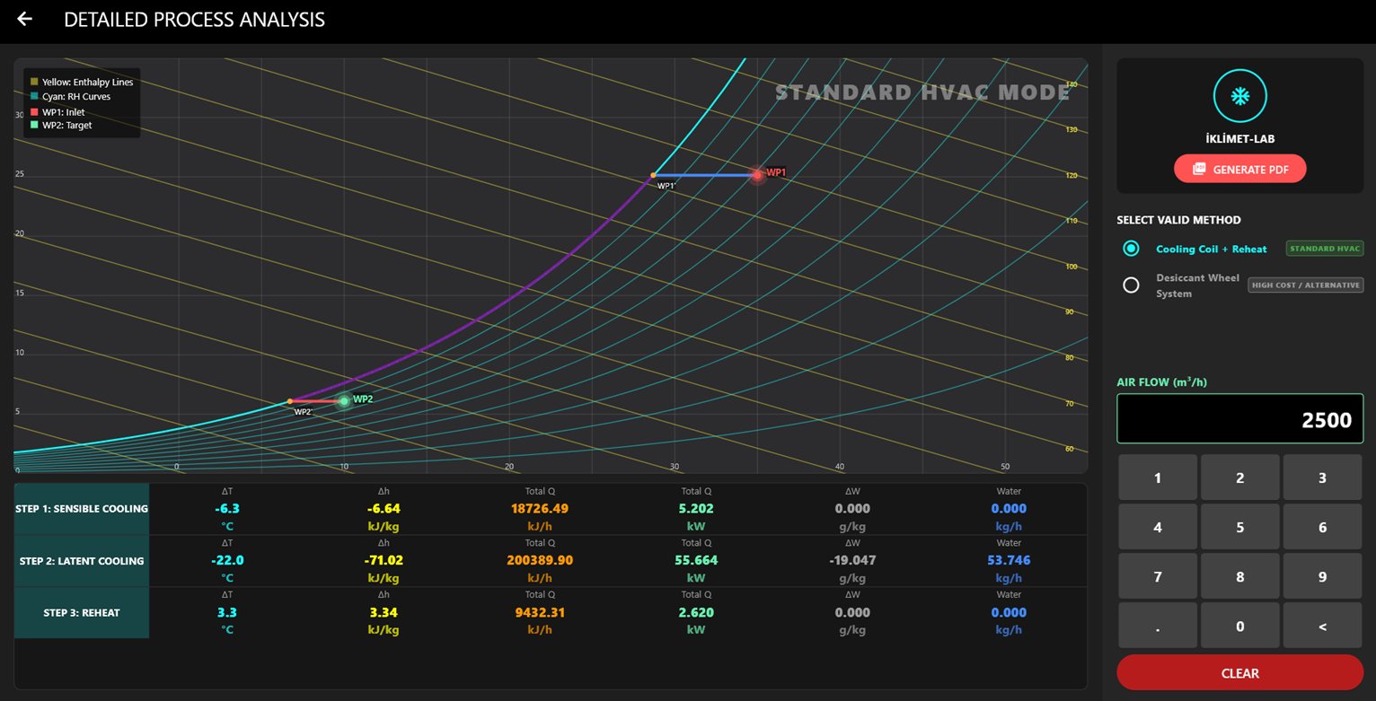This screenshot has width=1376, height=701.
Task: Click the green WP2 target point
Action: pos(344,401)
